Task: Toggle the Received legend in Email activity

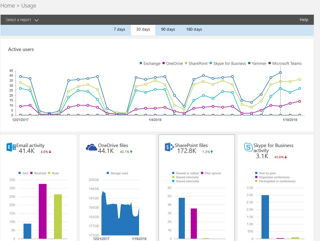Action: pos(38,173)
